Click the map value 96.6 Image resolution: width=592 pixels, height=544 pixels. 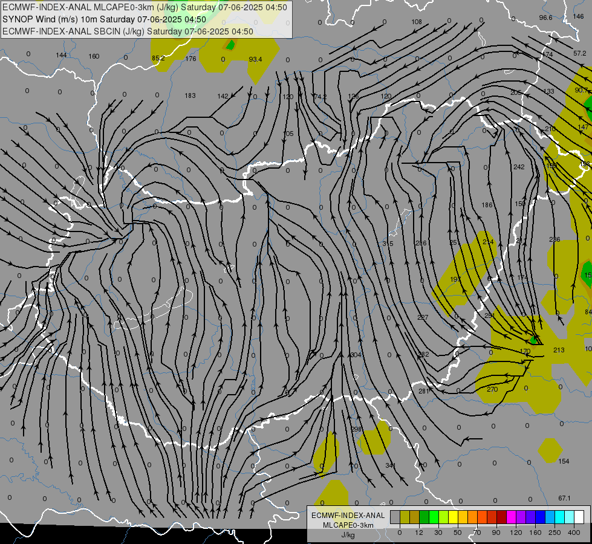pyautogui.click(x=545, y=18)
